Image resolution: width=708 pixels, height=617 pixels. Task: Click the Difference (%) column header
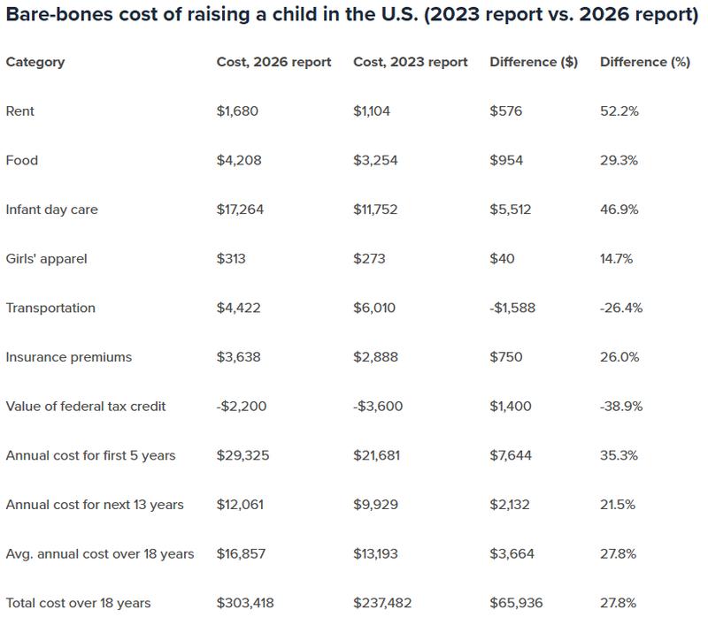point(644,62)
